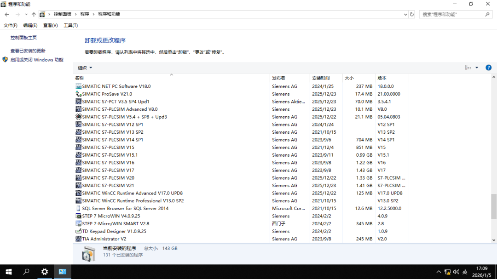This screenshot has height=279, width=497.
Task: Click the SQL Server Browser program icon
Action: [x=78, y=208]
